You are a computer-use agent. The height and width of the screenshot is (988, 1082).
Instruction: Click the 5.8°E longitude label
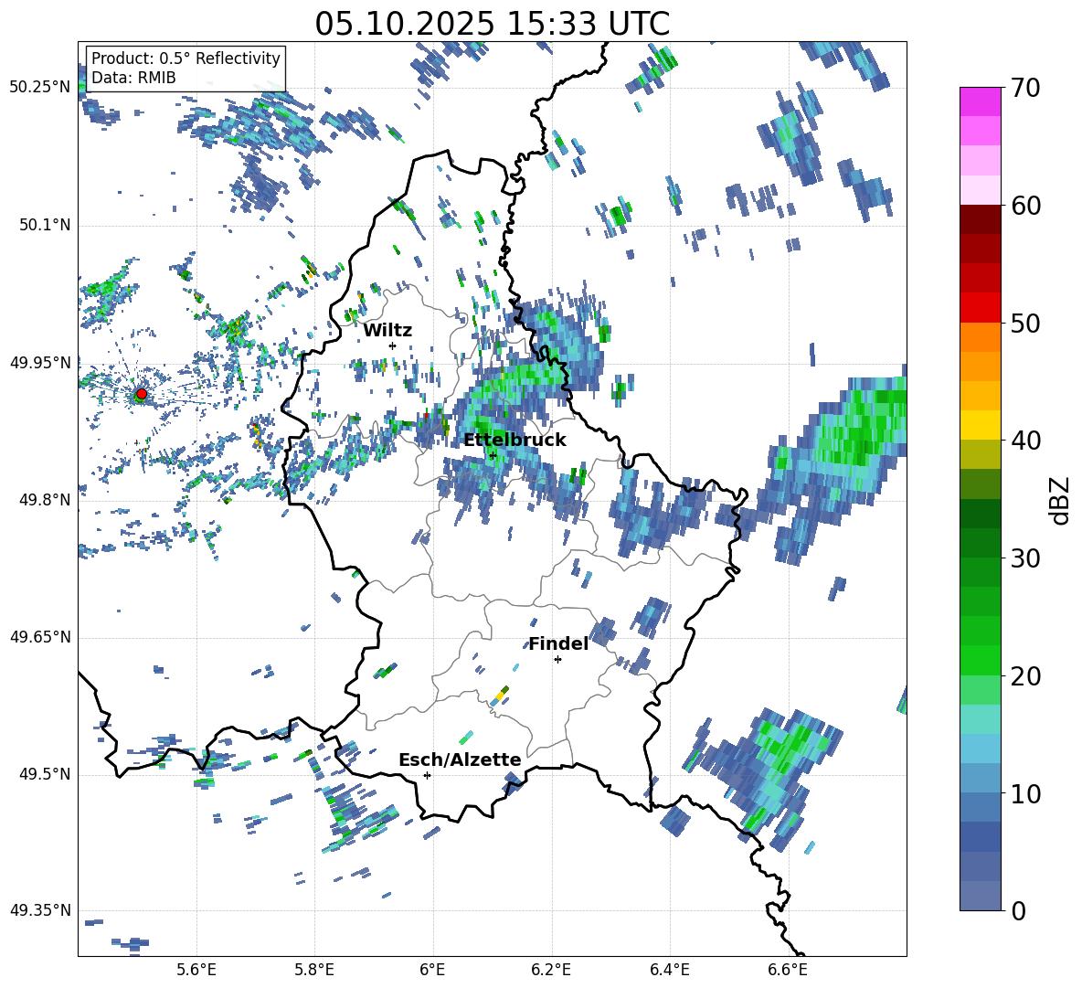click(314, 970)
